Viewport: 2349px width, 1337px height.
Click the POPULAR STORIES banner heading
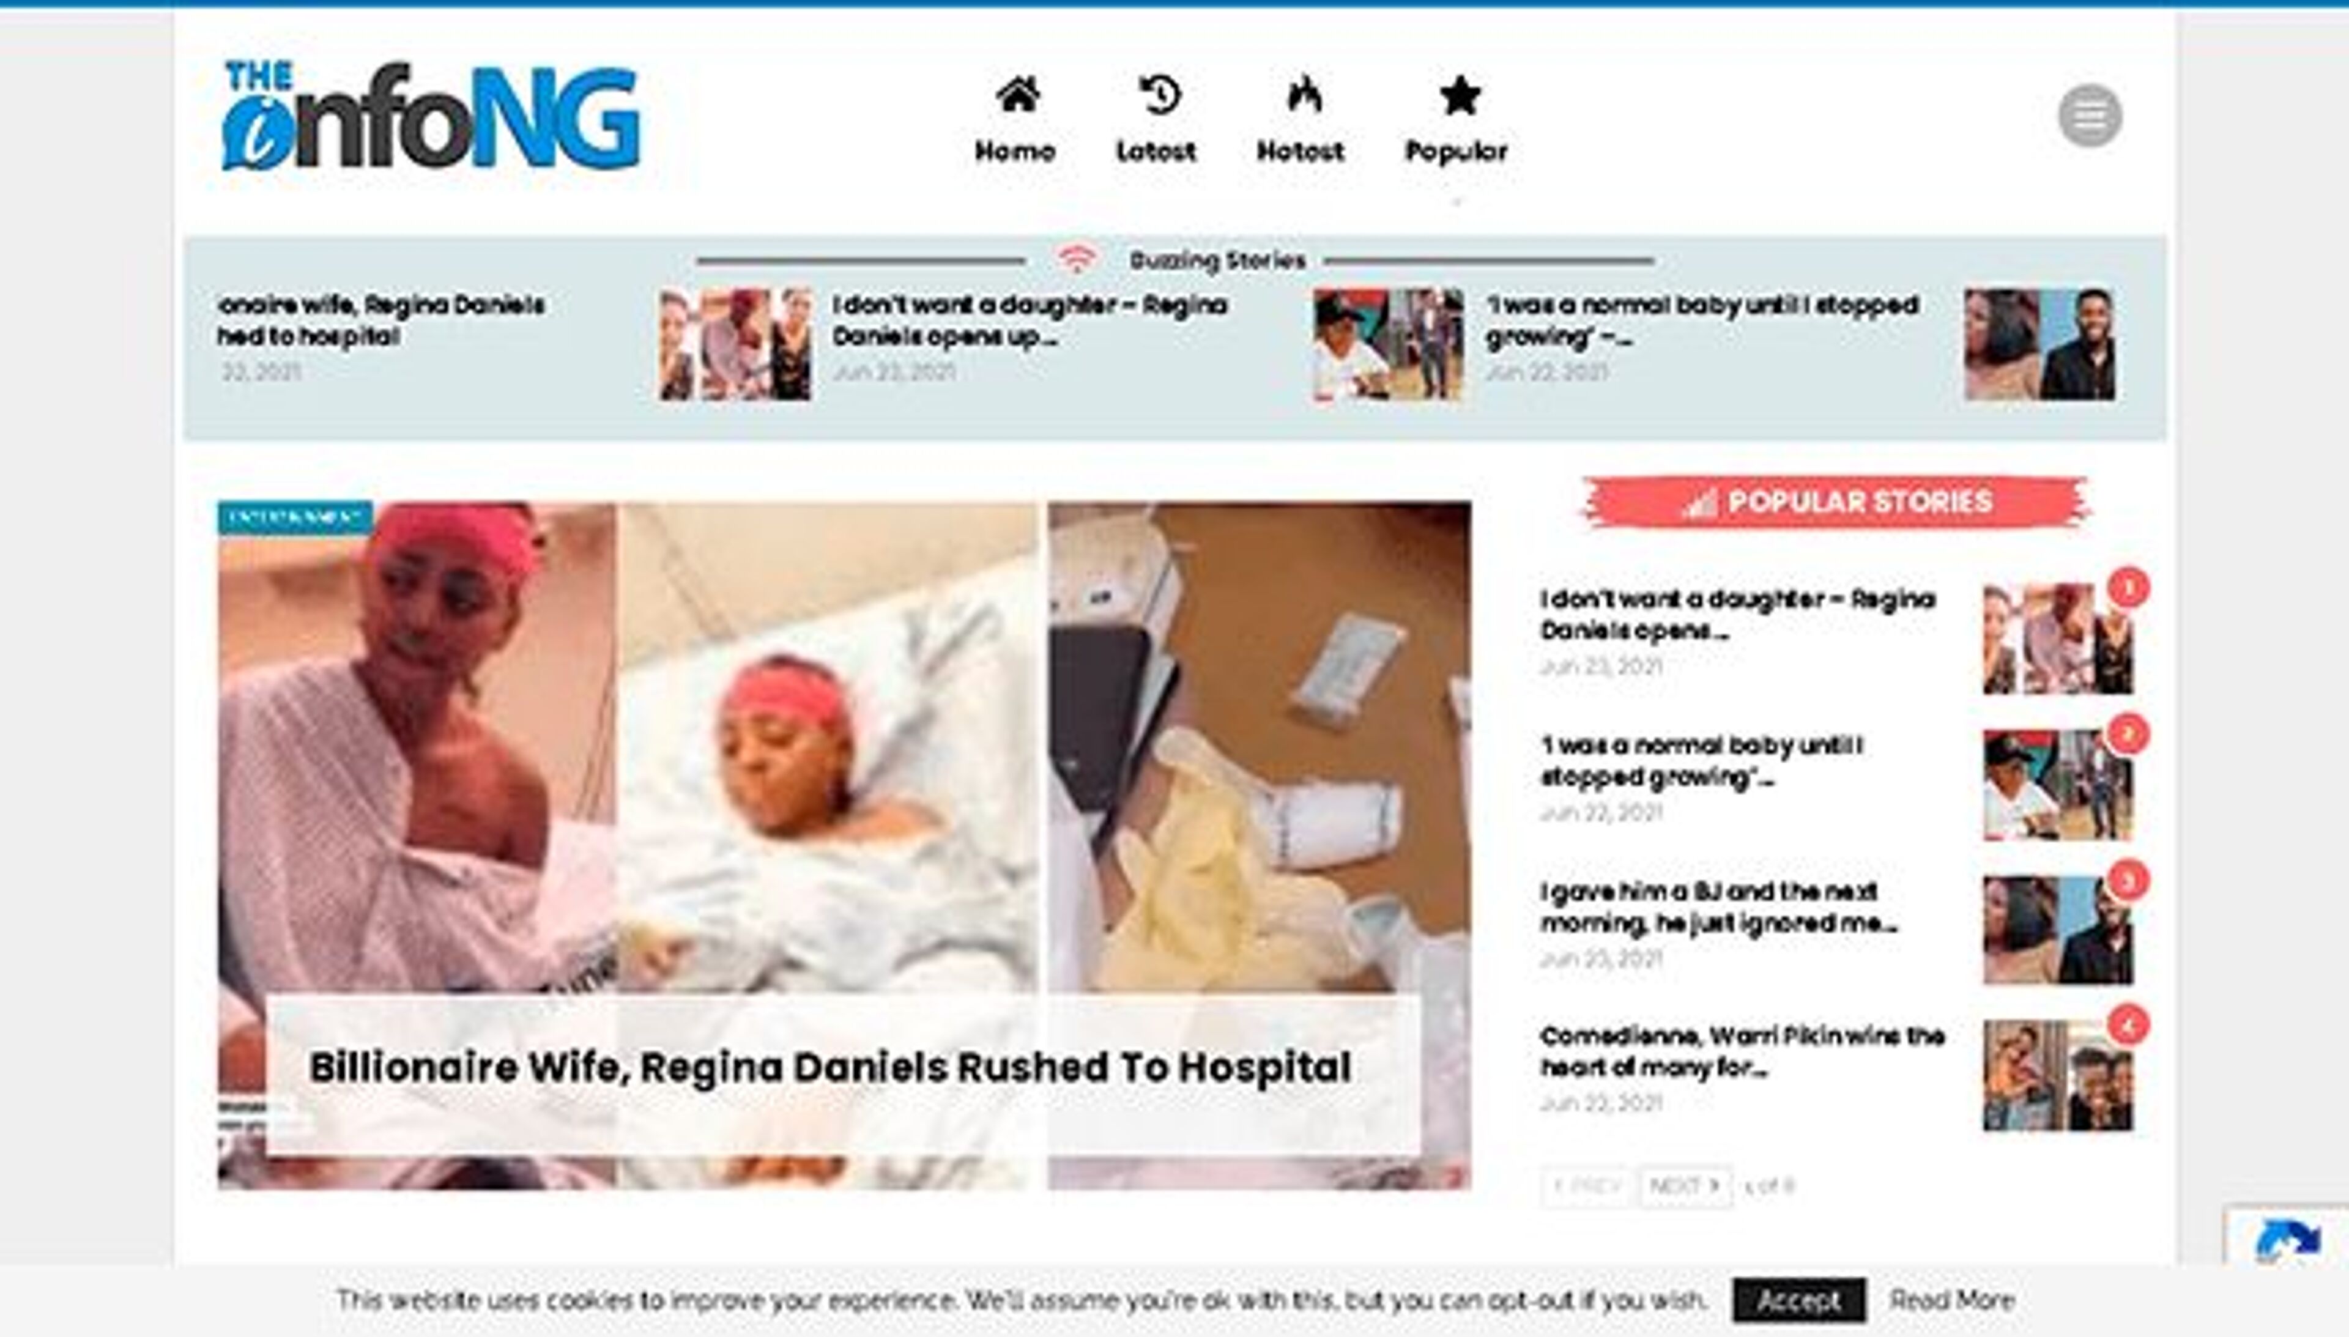1836,502
